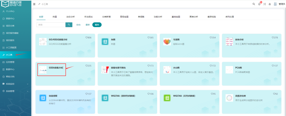Open 帮助文档 question icon in sidebar
286x116 pixels.
(x=3, y=77)
